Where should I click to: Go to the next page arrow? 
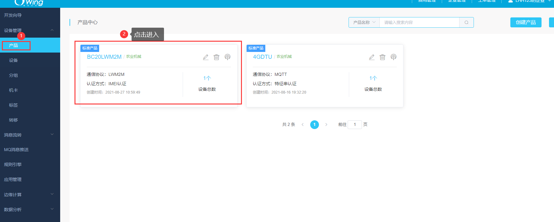click(326, 124)
